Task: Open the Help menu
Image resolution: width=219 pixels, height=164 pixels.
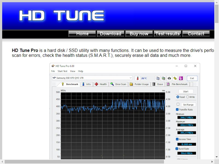Action: [x=80, y=71]
